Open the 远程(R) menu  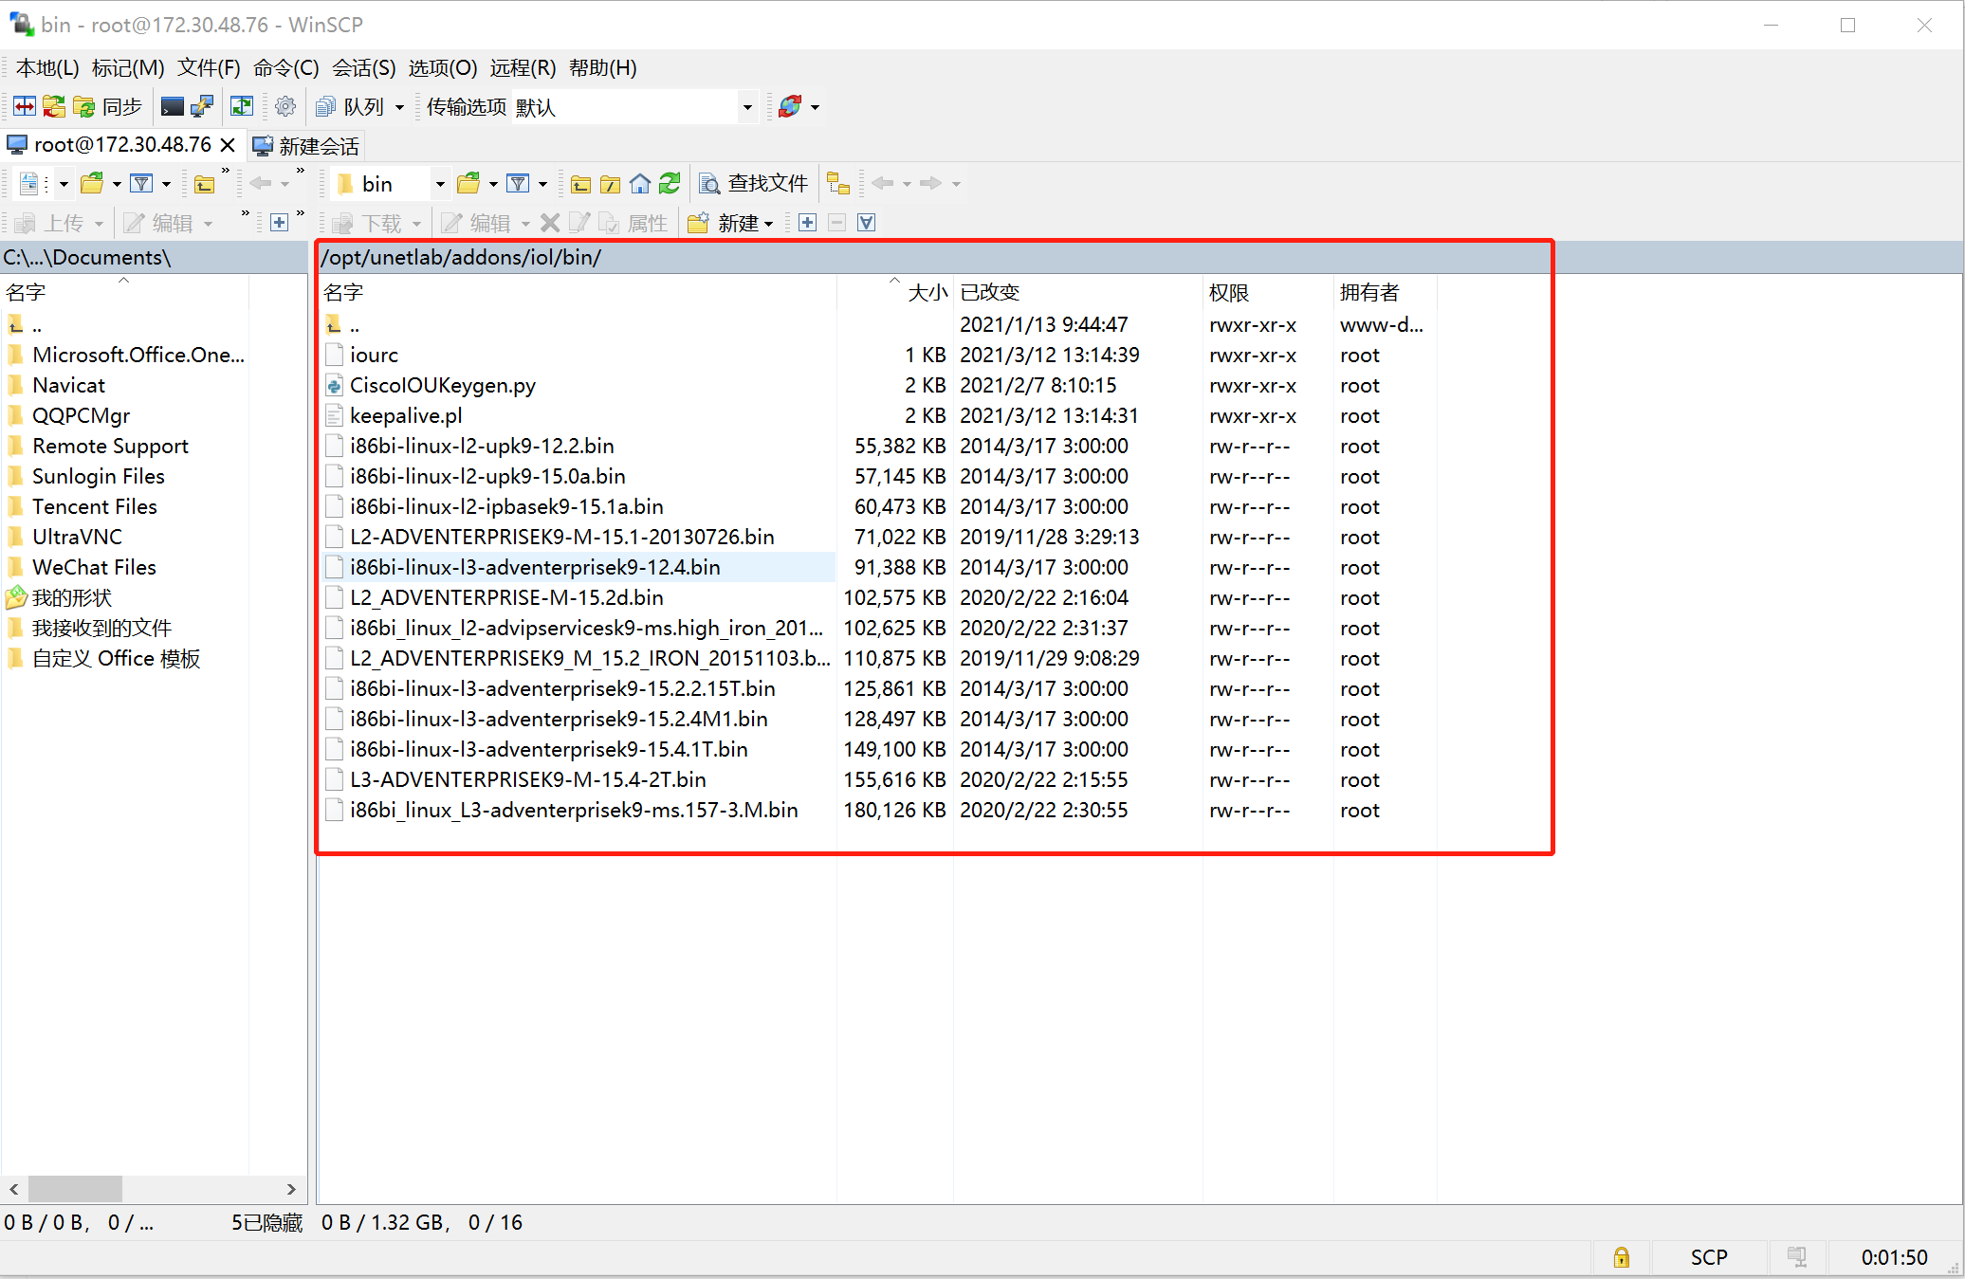click(x=523, y=67)
